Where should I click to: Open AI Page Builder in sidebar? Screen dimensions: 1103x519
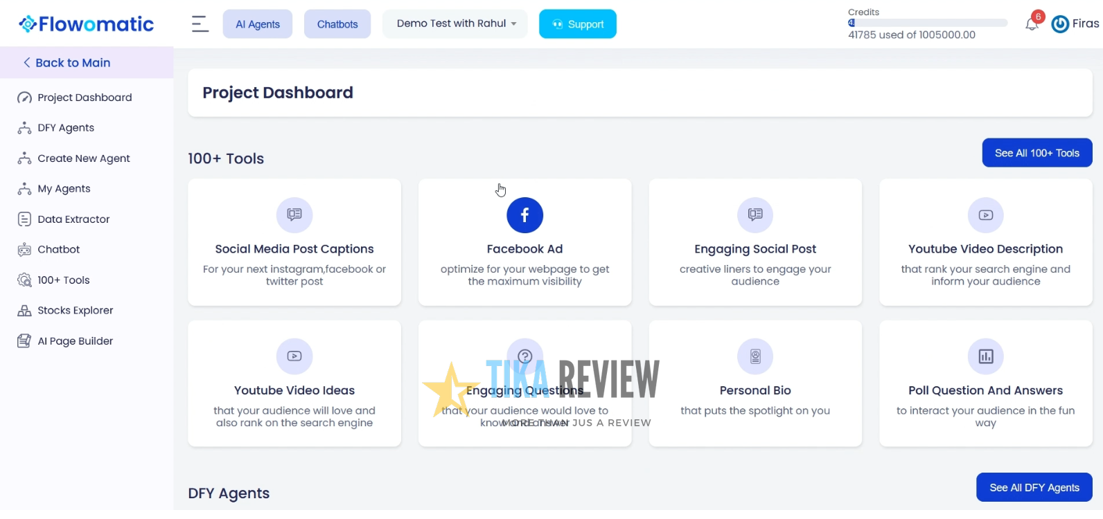click(x=75, y=341)
